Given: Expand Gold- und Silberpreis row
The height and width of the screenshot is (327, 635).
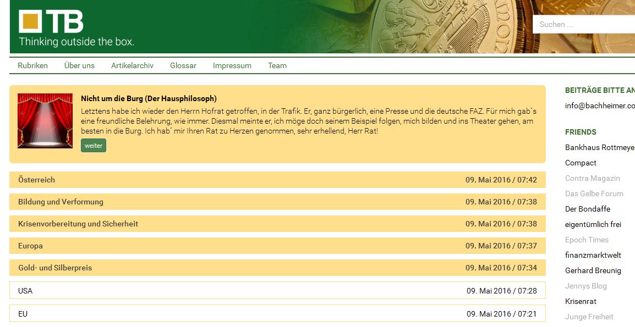Looking at the screenshot, I should pos(277,268).
